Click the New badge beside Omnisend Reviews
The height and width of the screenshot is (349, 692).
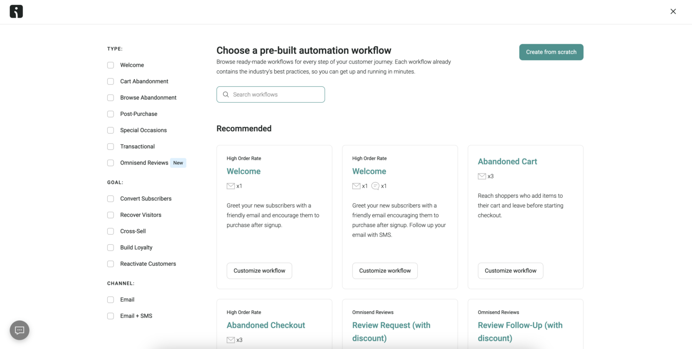178,163
